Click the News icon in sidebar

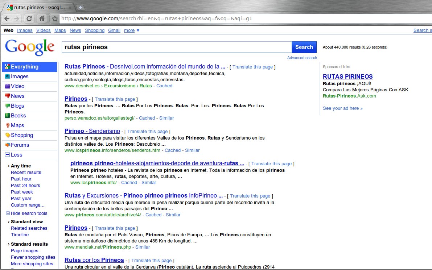(x=8, y=96)
